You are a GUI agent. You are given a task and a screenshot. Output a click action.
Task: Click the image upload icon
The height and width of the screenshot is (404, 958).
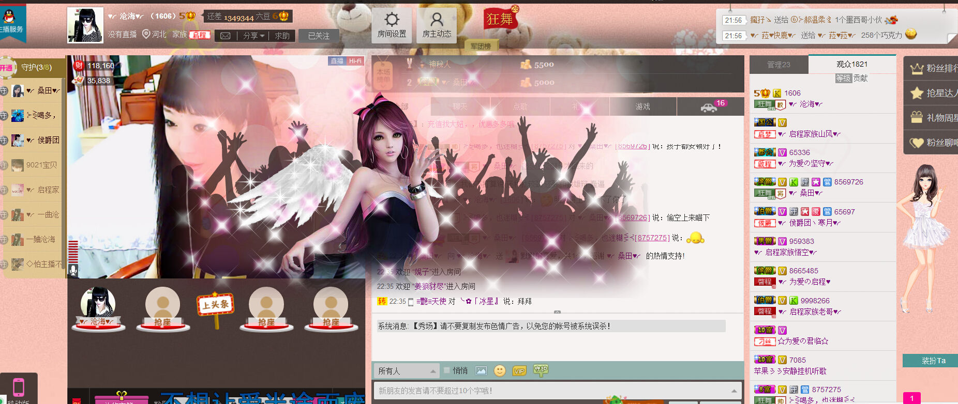(481, 371)
